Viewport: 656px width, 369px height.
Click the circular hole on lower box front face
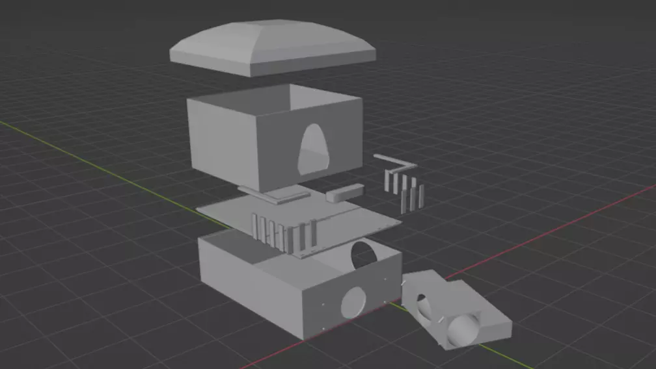pos(353,303)
